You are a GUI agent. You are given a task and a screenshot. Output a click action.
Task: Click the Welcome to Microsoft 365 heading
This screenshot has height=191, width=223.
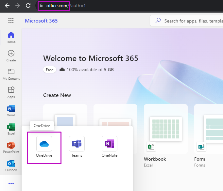pos(91,58)
